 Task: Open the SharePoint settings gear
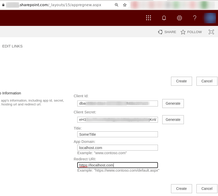(179, 18)
